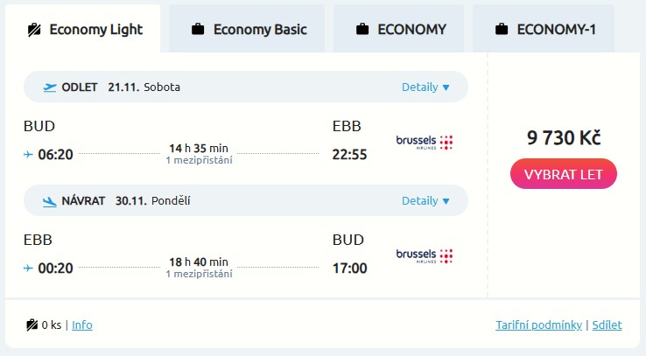The height and width of the screenshot is (356, 646).
Task: Expand Detaily for the NÁVRAT flight
Action: pos(425,201)
